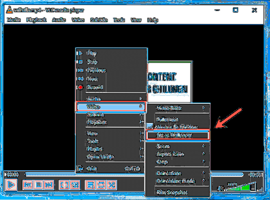Open the Media menu in menu bar

click(14, 20)
